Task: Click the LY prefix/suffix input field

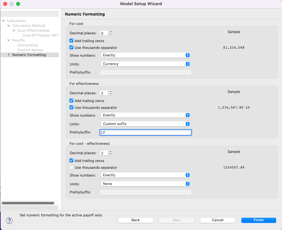Action: pos(145,132)
